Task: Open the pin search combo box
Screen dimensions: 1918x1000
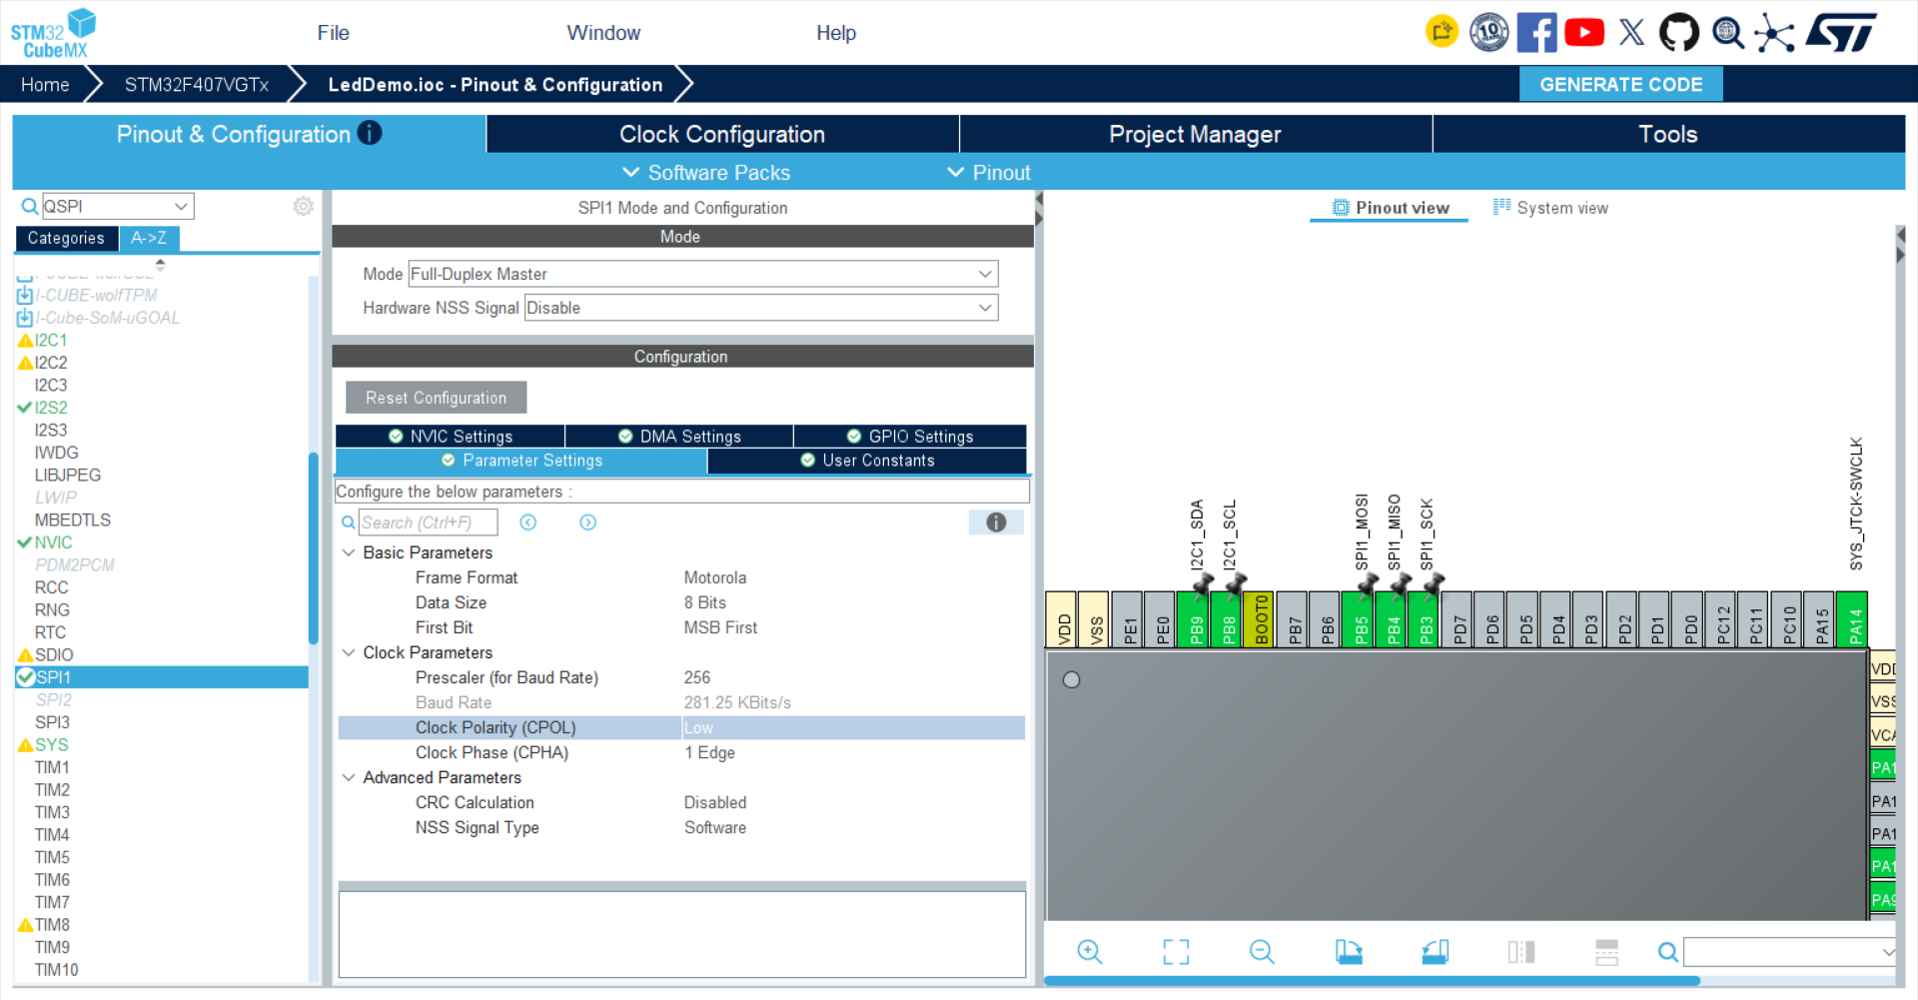Action: click(x=1789, y=952)
